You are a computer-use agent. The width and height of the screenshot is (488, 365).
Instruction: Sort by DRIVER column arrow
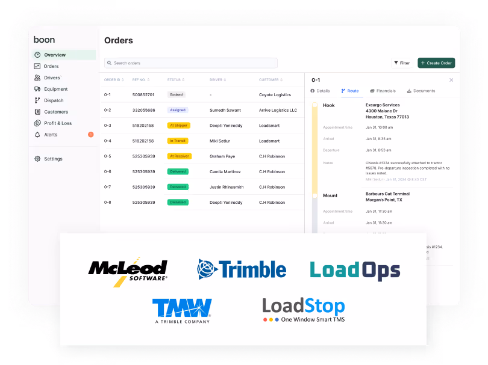[x=225, y=80]
